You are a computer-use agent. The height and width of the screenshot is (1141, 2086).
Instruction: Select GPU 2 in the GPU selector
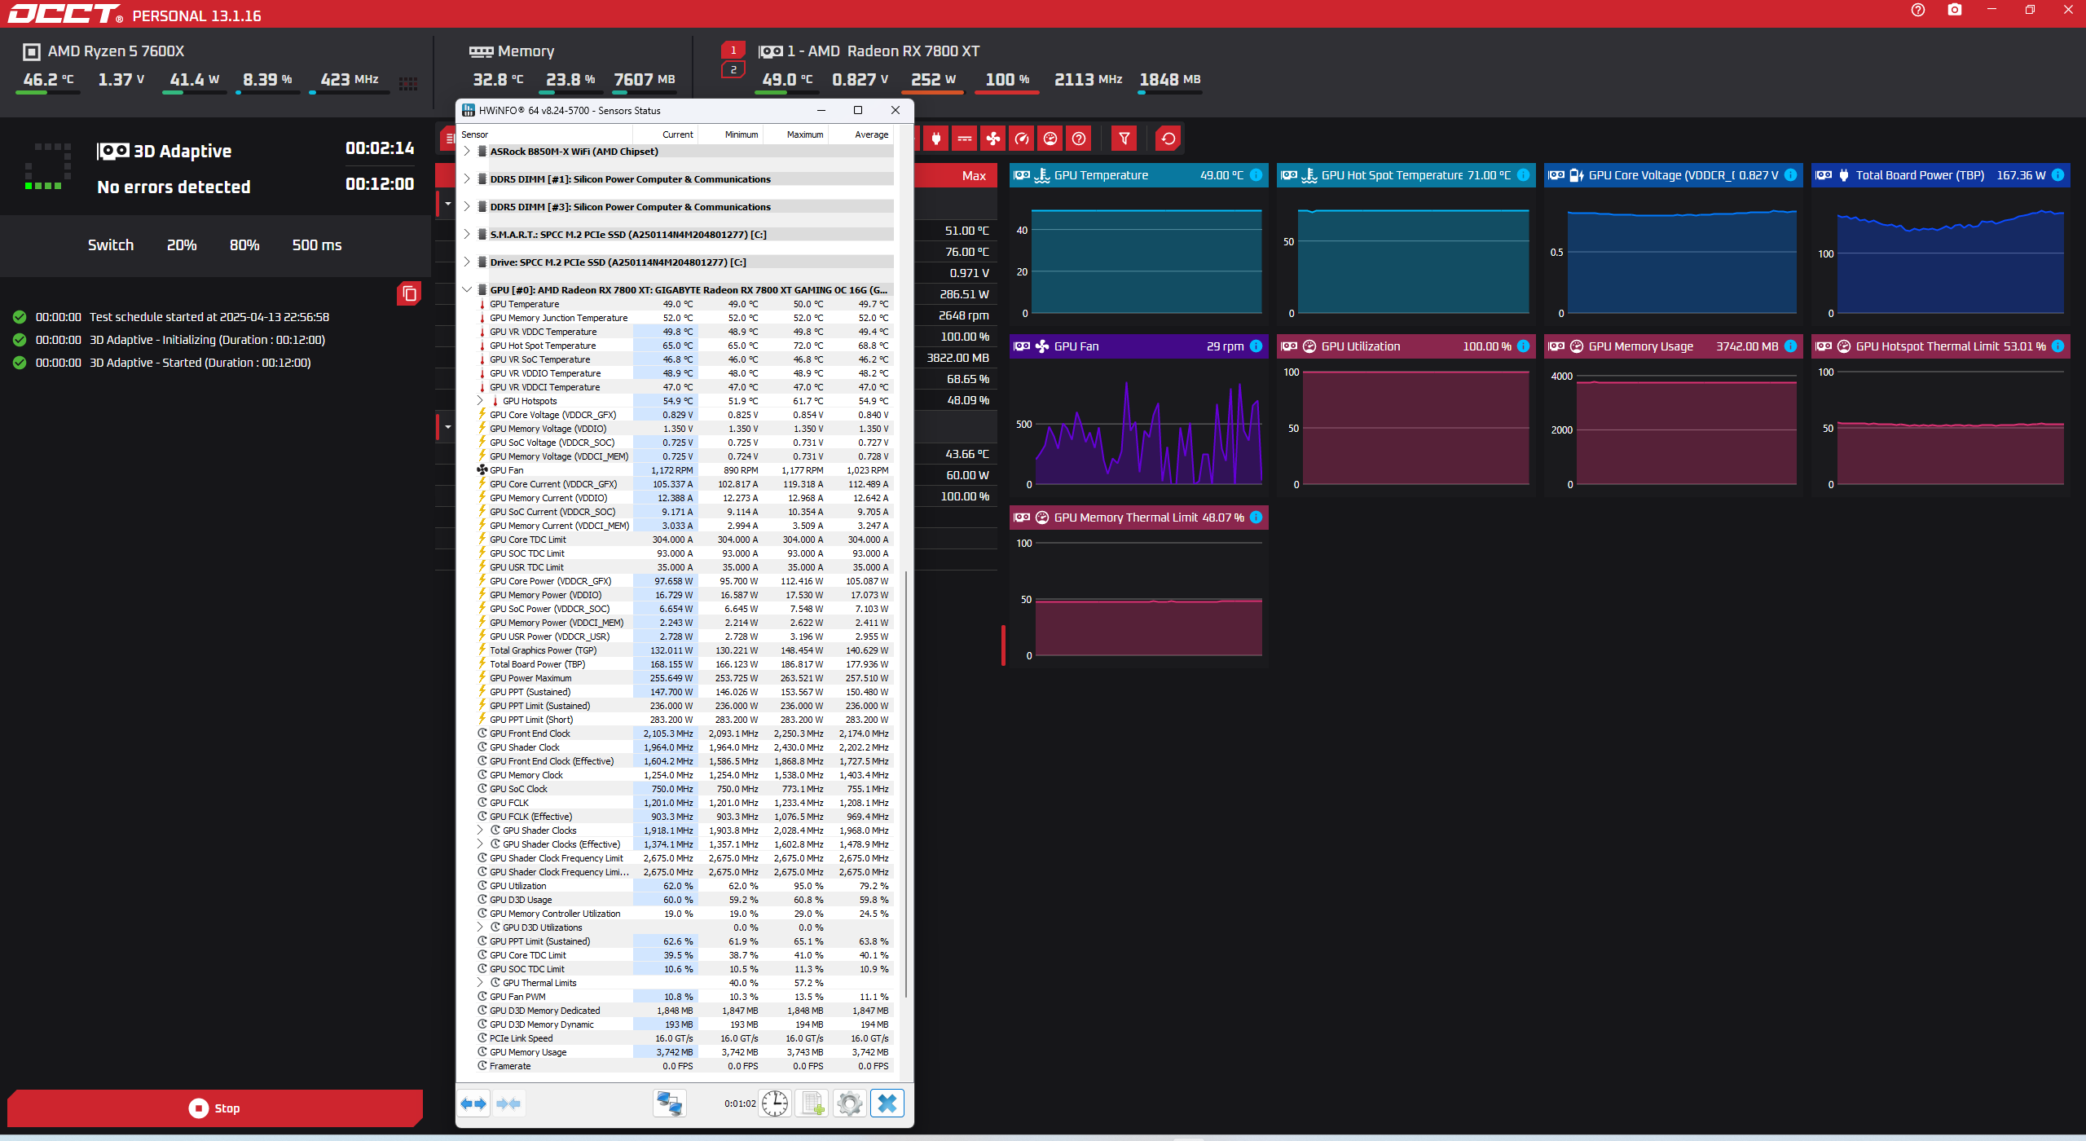point(733,70)
